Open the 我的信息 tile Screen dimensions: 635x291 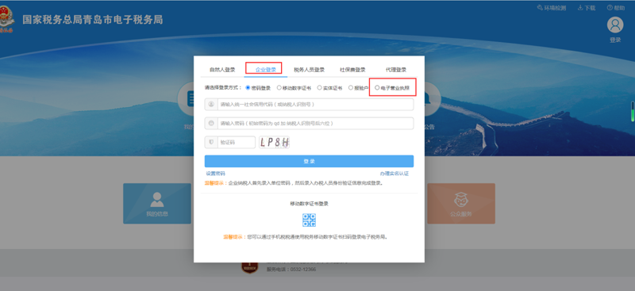pyautogui.click(x=157, y=204)
